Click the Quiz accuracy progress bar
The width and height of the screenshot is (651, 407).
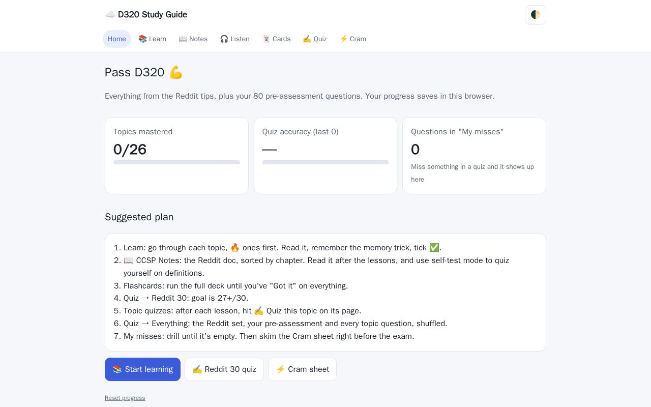[x=325, y=162]
